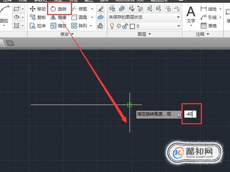Open the dynamic prompt options arrow
Screen dimensions: 230x172
179,115
